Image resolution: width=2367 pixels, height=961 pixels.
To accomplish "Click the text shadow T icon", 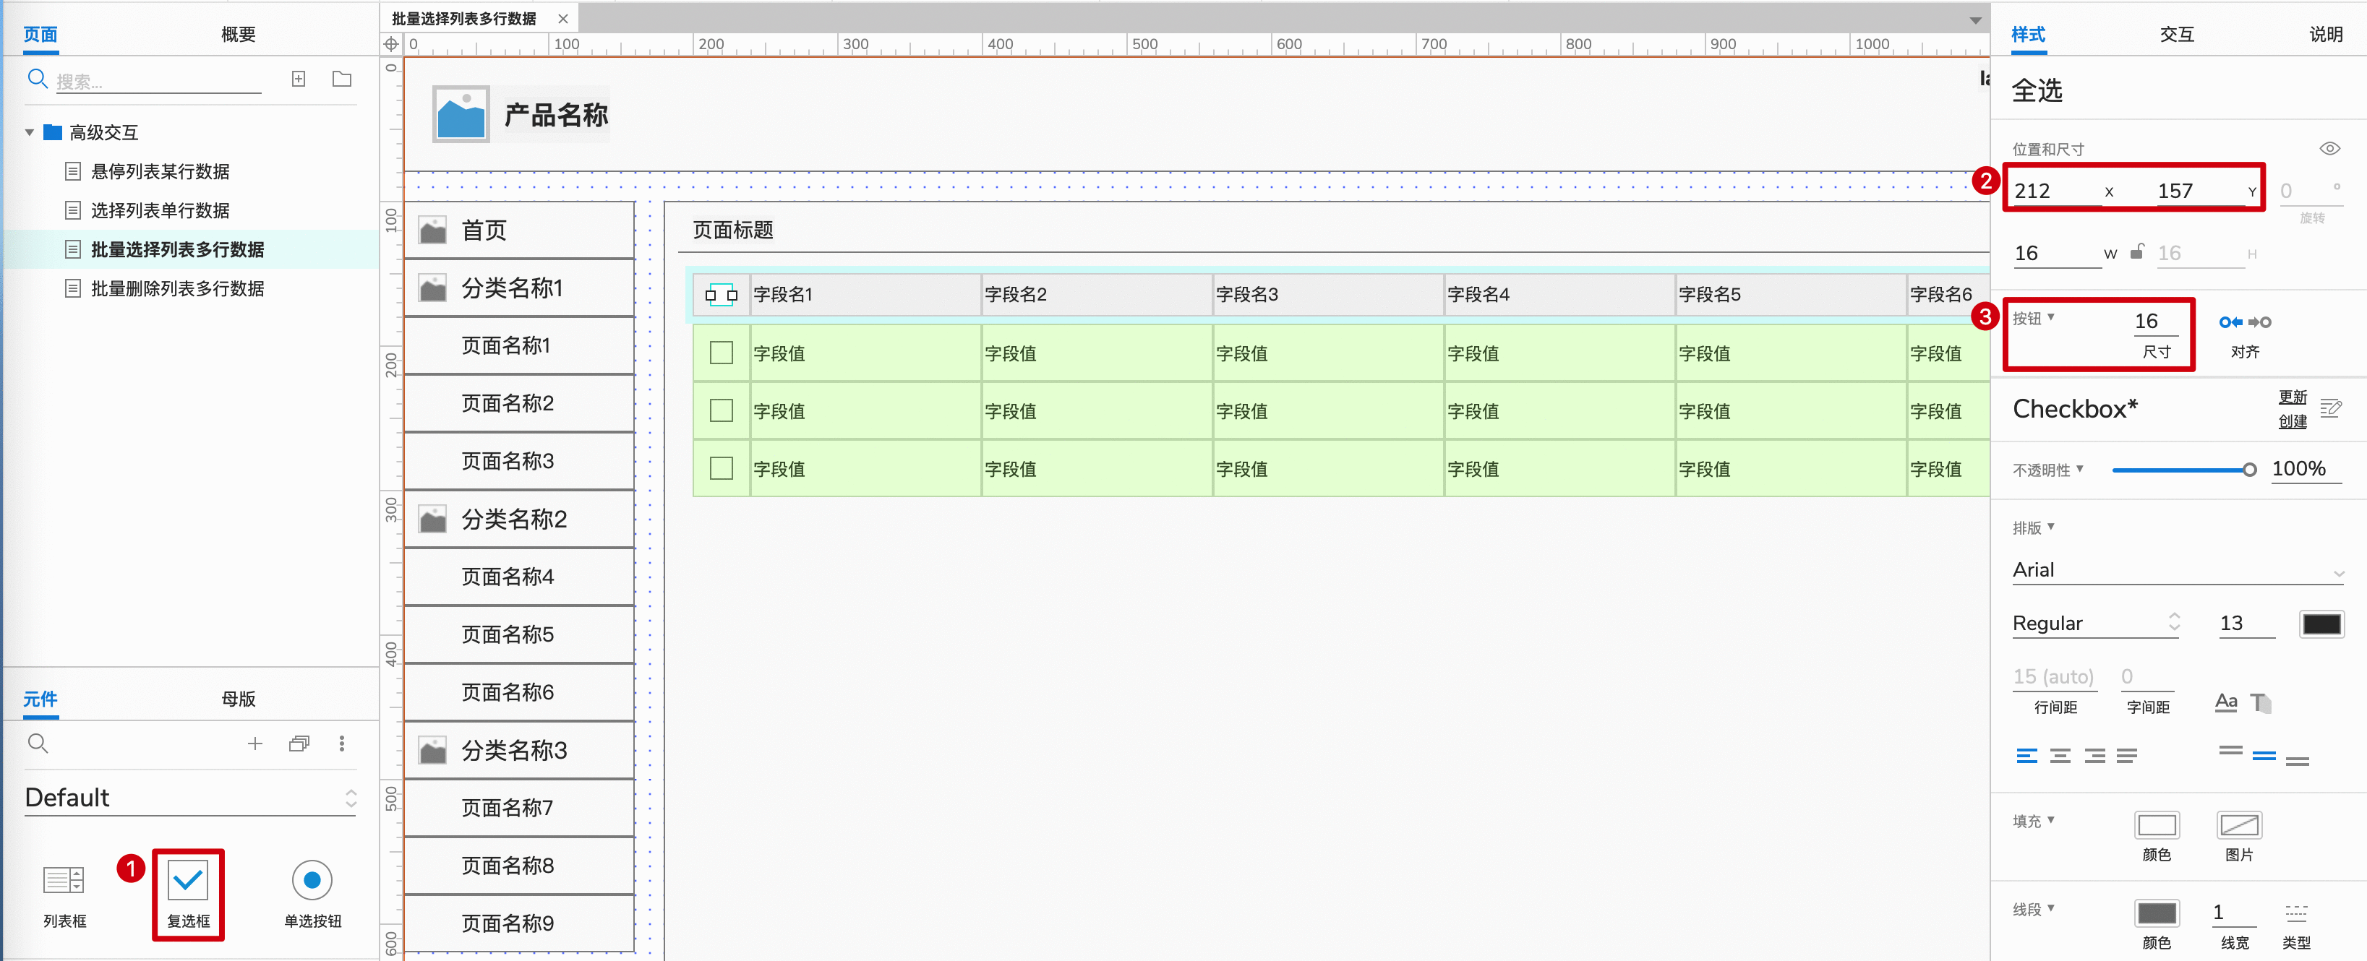I will [2261, 703].
